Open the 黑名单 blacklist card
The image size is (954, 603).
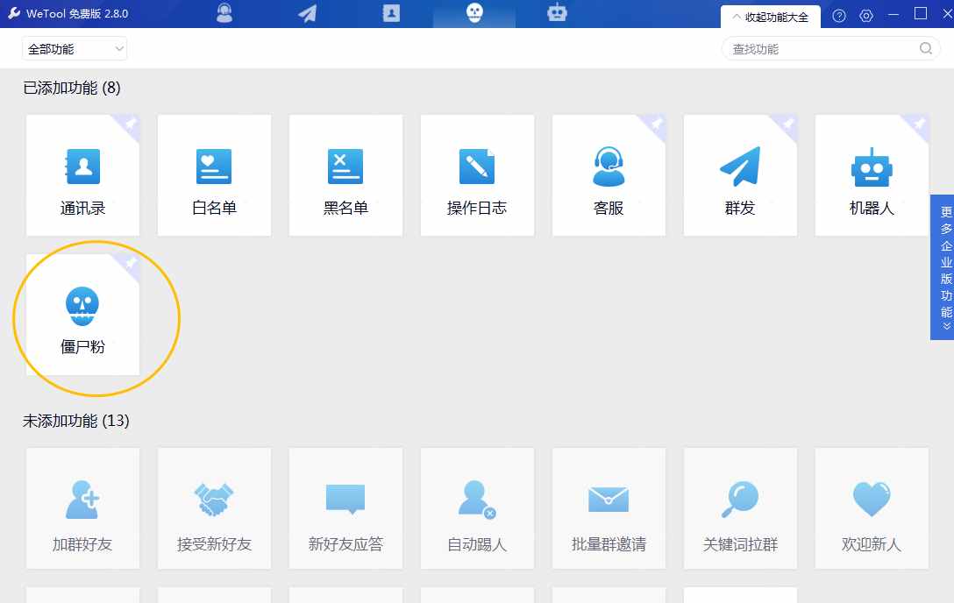(x=345, y=175)
